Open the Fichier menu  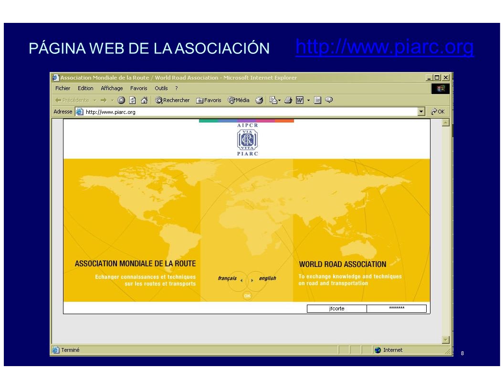63,88
